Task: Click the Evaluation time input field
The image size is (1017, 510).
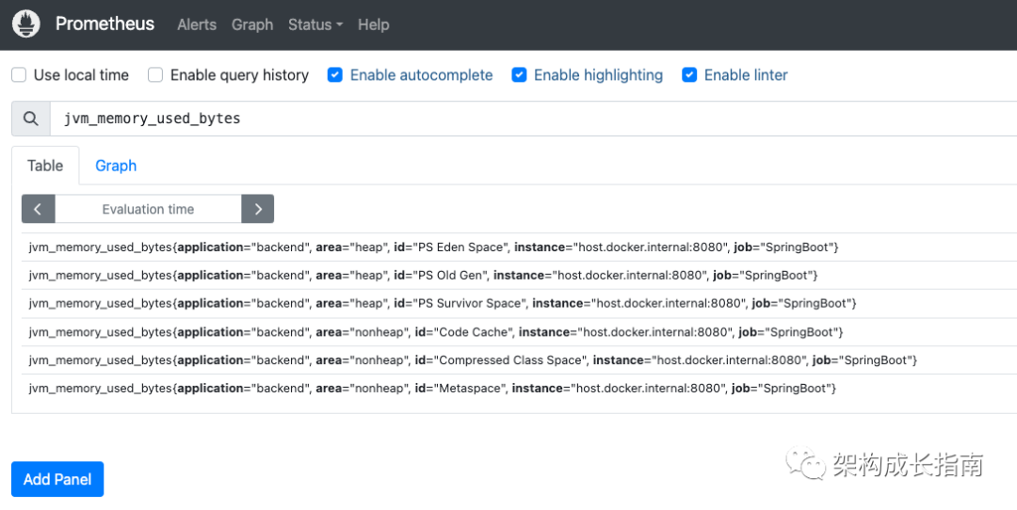Action: click(x=148, y=209)
